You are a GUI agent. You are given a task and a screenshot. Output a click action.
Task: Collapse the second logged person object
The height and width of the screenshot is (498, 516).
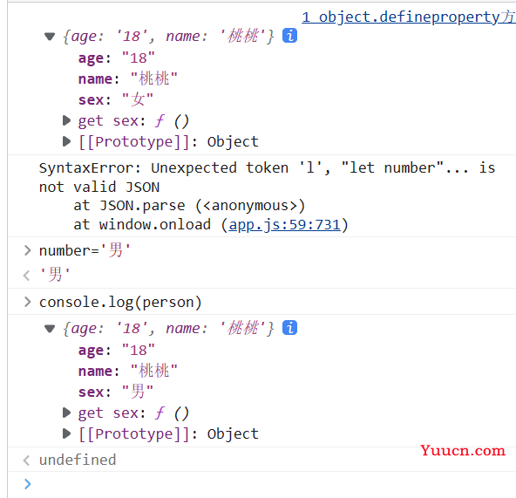pyautogui.click(x=50, y=329)
